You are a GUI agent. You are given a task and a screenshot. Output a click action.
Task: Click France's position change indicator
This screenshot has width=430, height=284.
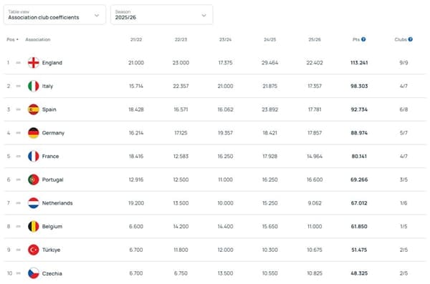pyautogui.click(x=19, y=157)
